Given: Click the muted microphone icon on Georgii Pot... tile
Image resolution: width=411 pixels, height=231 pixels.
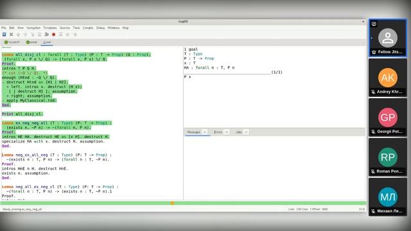Looking at the screenshot, I should 373,132.
